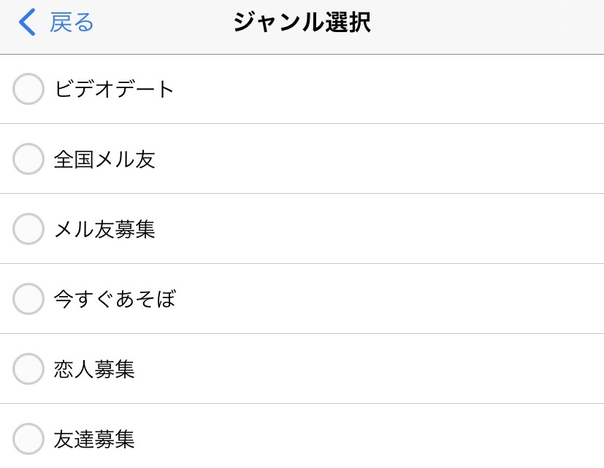Select the 友達募集 radio button
The width and height of the screenshot is (604, 468).
28,439
